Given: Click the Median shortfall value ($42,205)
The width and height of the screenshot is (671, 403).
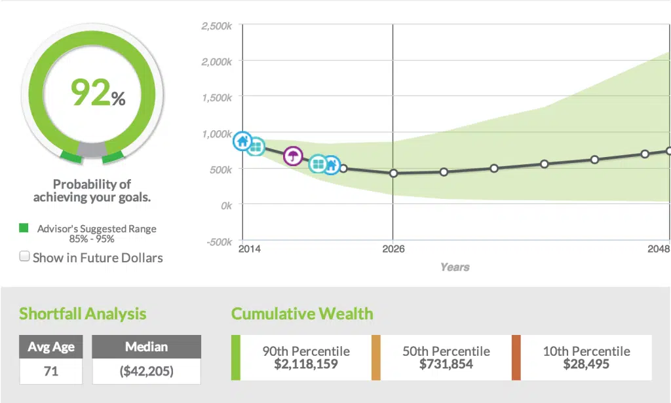Looking at the screenshot, I should click(146, 371).
